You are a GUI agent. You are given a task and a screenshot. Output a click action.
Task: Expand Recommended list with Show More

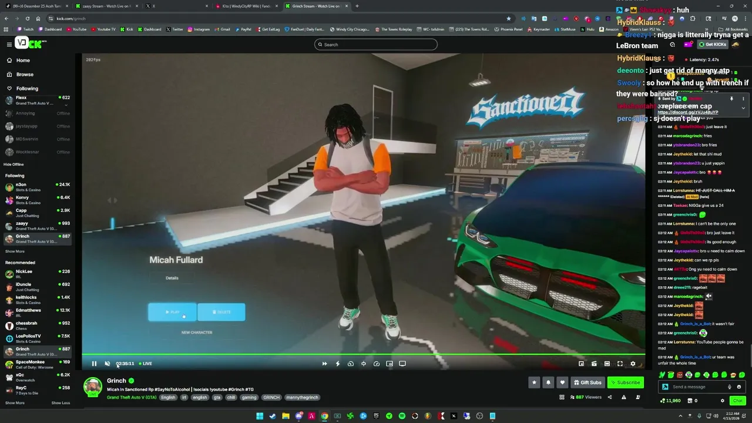[x=15, y=403]
